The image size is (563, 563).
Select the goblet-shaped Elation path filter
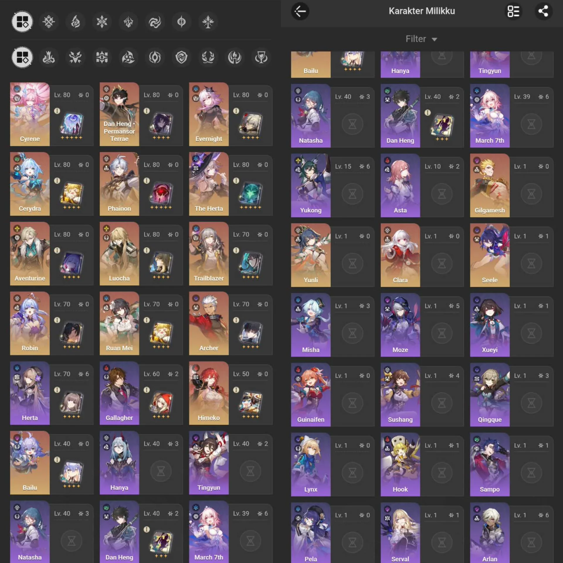click(x=261, y=57)
